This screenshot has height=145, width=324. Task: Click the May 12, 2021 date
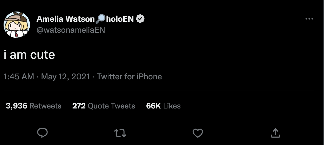pos(65,77)
